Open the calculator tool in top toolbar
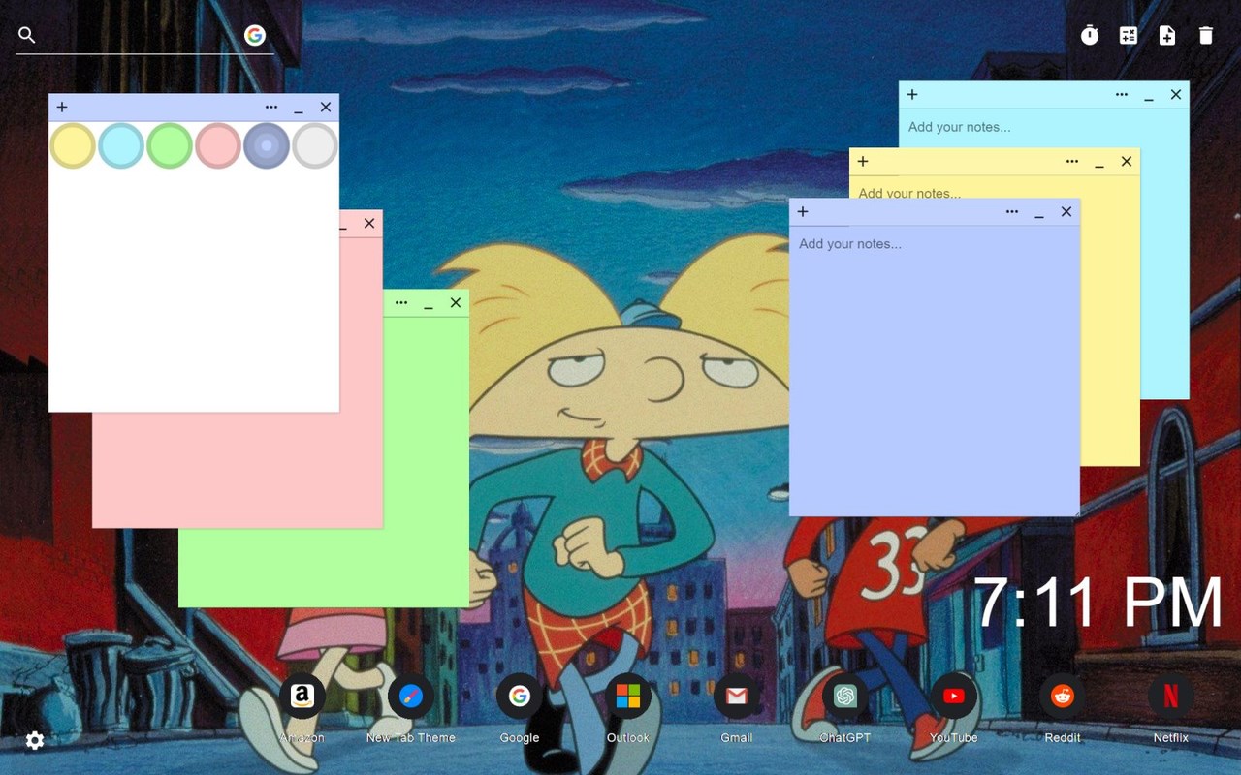 point(1129,36)
